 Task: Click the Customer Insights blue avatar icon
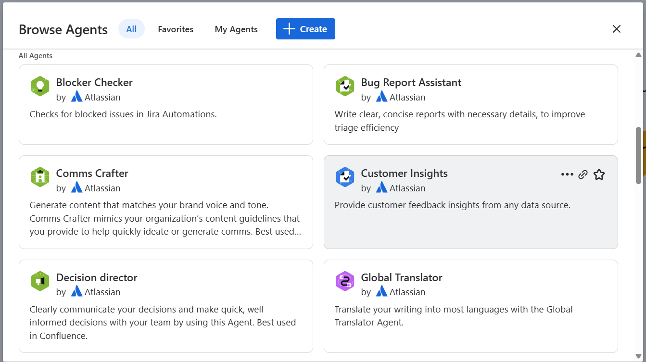(x=345, y=177)
